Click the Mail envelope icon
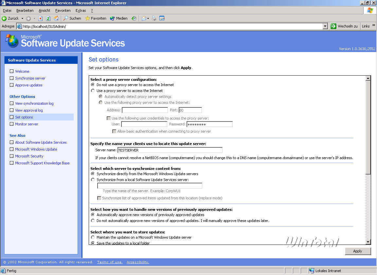Viewport: 377px width, 275px height. click(x=144, y=18)
